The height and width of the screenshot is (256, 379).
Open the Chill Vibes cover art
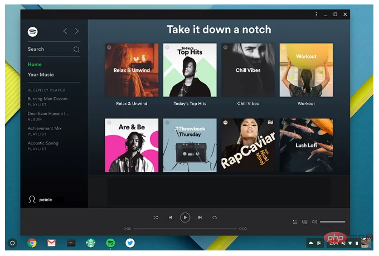[x=248, y=70]
